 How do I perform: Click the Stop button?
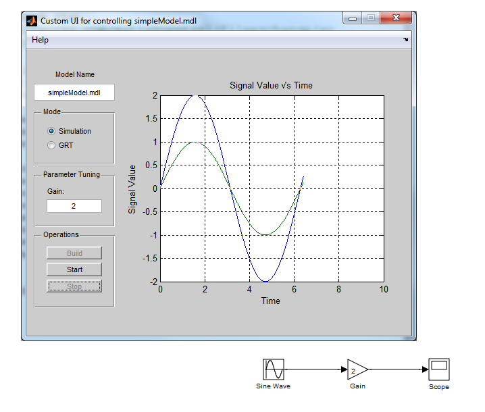[74, 286]
